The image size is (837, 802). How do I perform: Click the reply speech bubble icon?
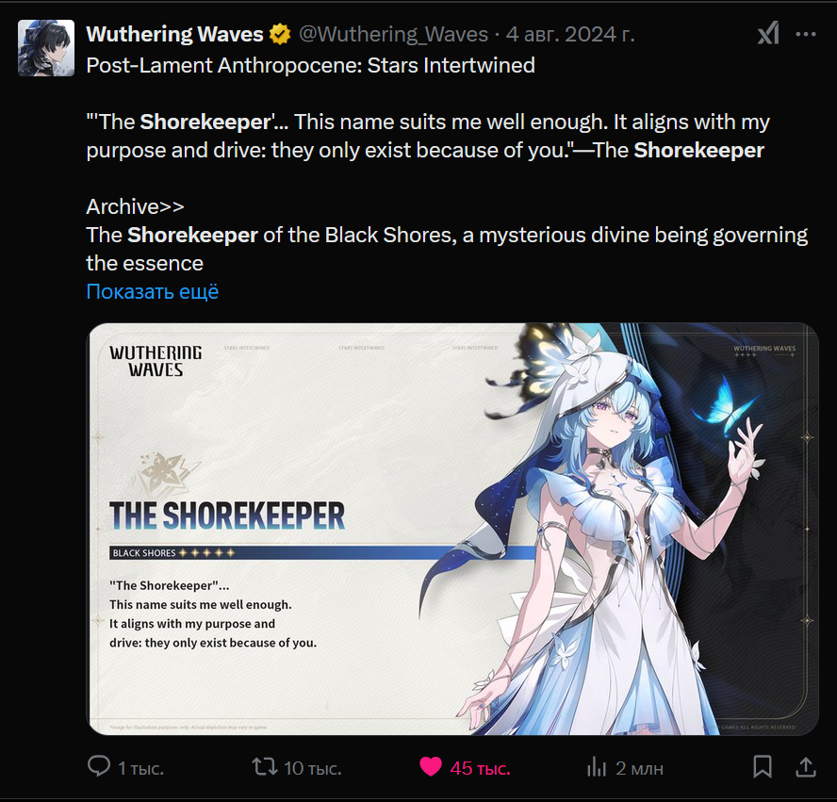click(99, 766)
